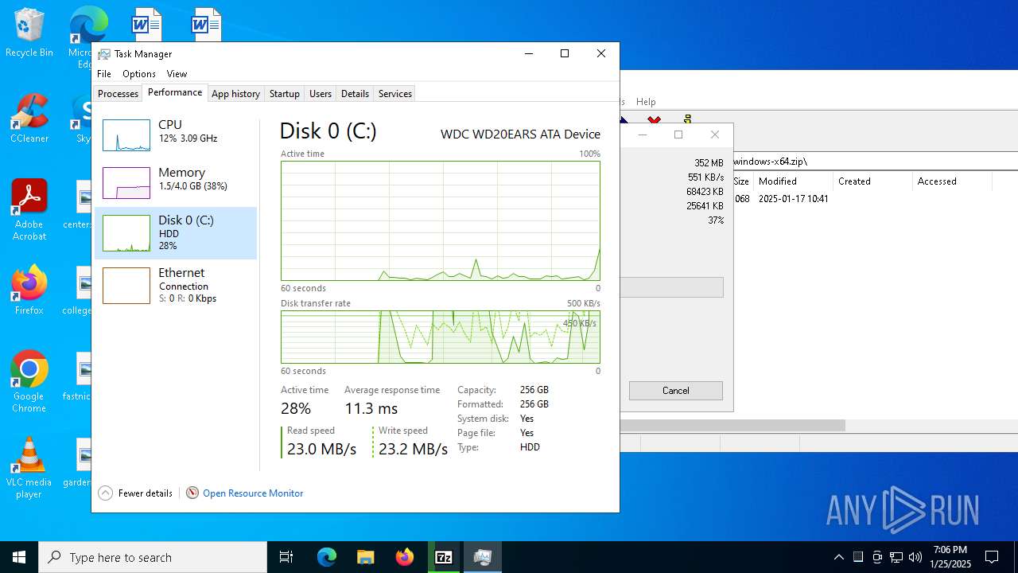Open the File menu in Task Manager
This screenshot has width=1018, height=573.
pyautogui.click(x=104, y=74)
